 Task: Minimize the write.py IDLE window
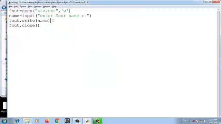pyautogui.click(x=206, y=2)
